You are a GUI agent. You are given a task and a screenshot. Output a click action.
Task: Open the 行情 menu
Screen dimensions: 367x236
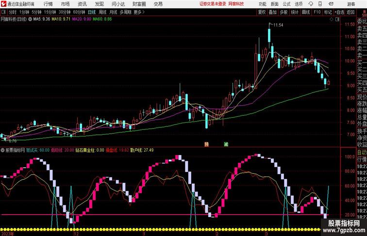48,4
